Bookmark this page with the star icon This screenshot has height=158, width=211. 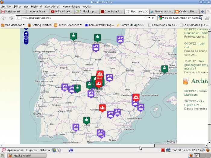[x=146, y=18]
